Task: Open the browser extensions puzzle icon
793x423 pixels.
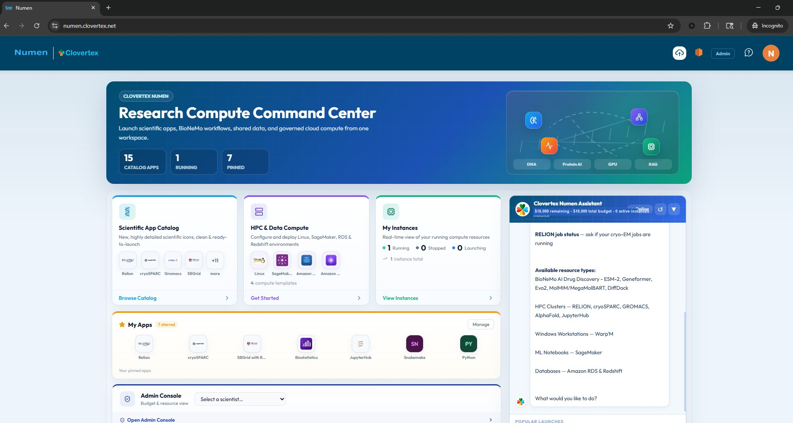Action: [x=707, y=26]
